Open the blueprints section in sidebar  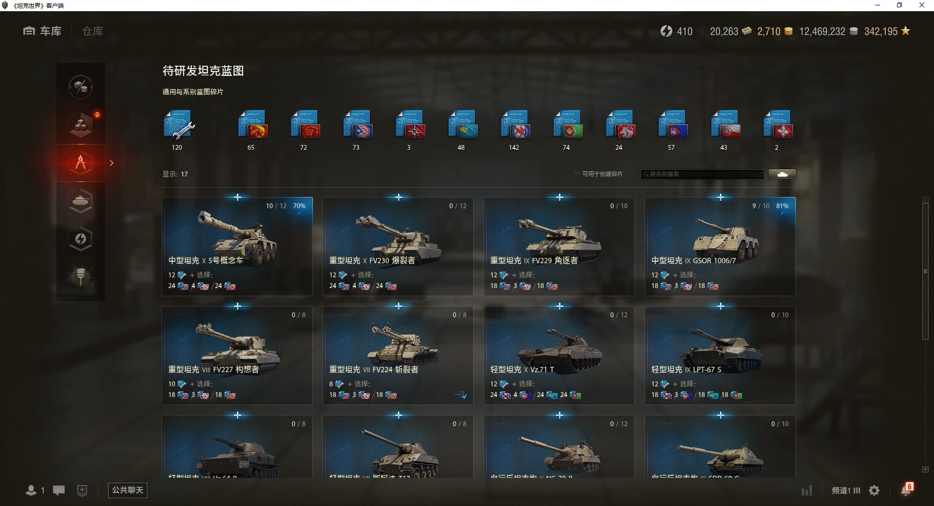pyautogui.click(x=81, y=163)
